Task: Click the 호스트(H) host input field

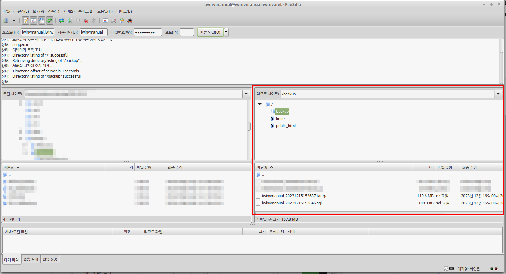Action: (x=38, y=32)
